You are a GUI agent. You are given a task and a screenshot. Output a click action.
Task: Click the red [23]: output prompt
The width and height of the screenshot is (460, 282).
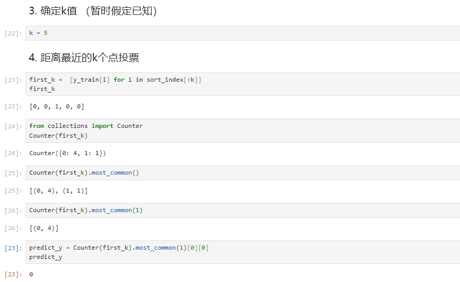[13, 274]
